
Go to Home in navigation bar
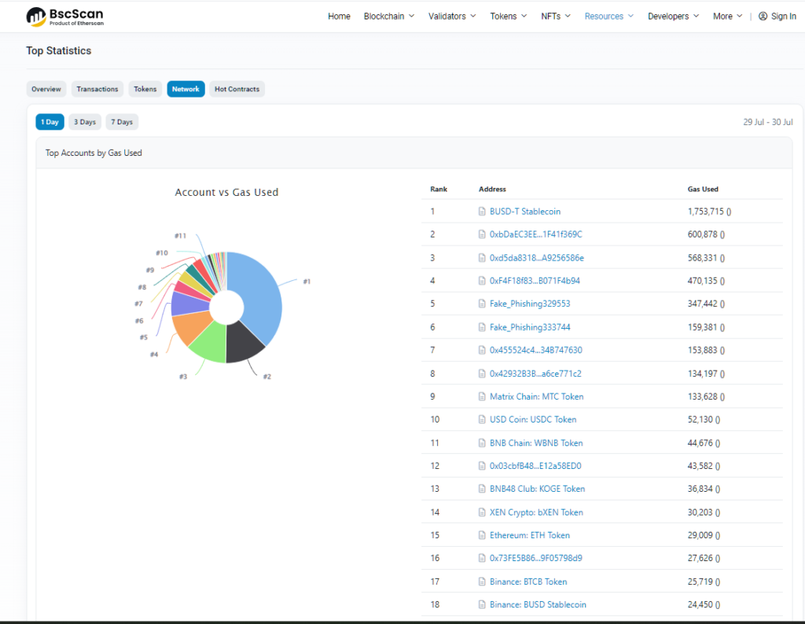339,17
